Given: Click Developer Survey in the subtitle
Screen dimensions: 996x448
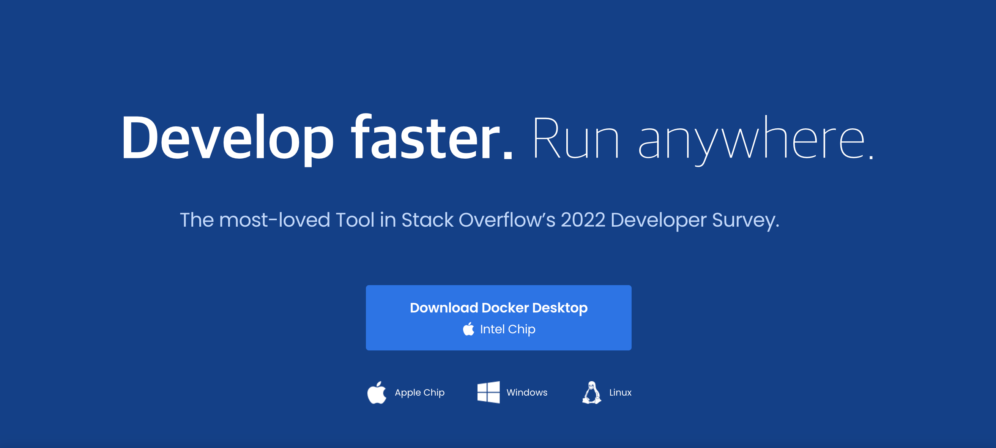Looking at the screenshot, I should pyautogui.click(x=694, y=220).
